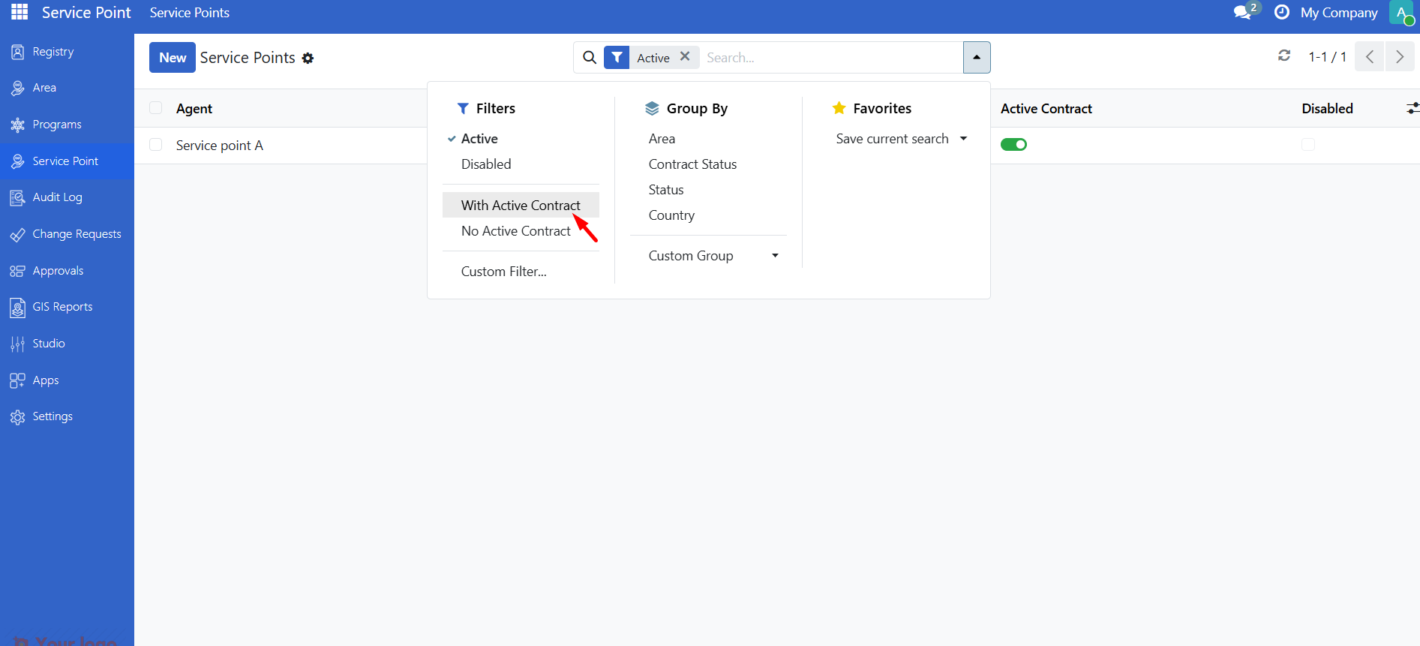Open the Settings gear sidebar icon
Image resolution: width=1420 pixels, height=646 pixels.
coord(17,416)
